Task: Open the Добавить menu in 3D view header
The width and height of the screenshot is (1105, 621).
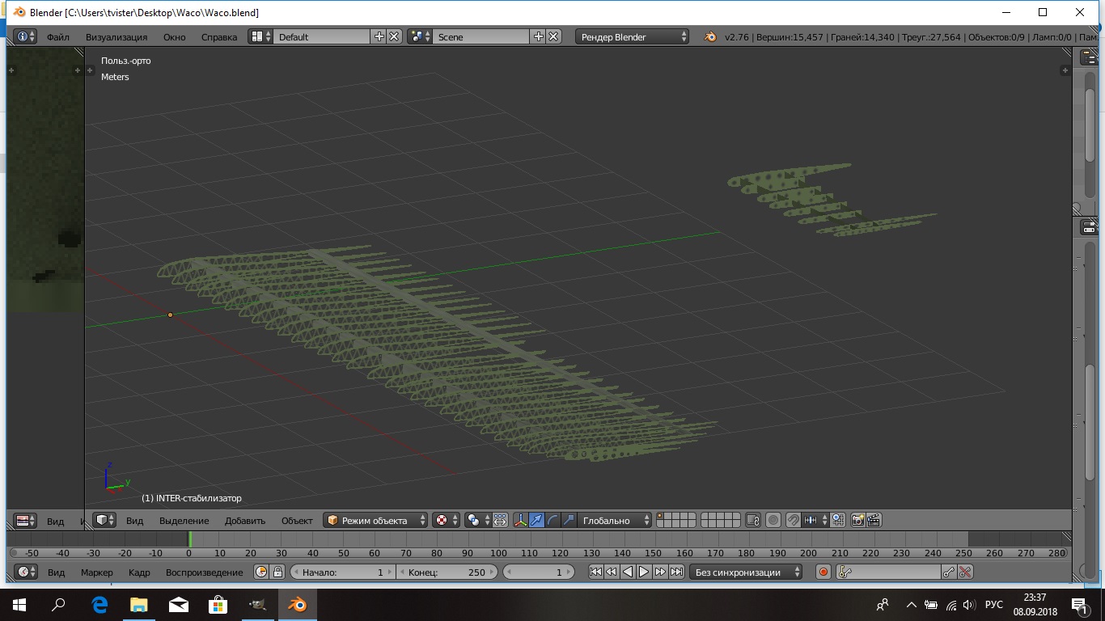Action: point(245,521)
